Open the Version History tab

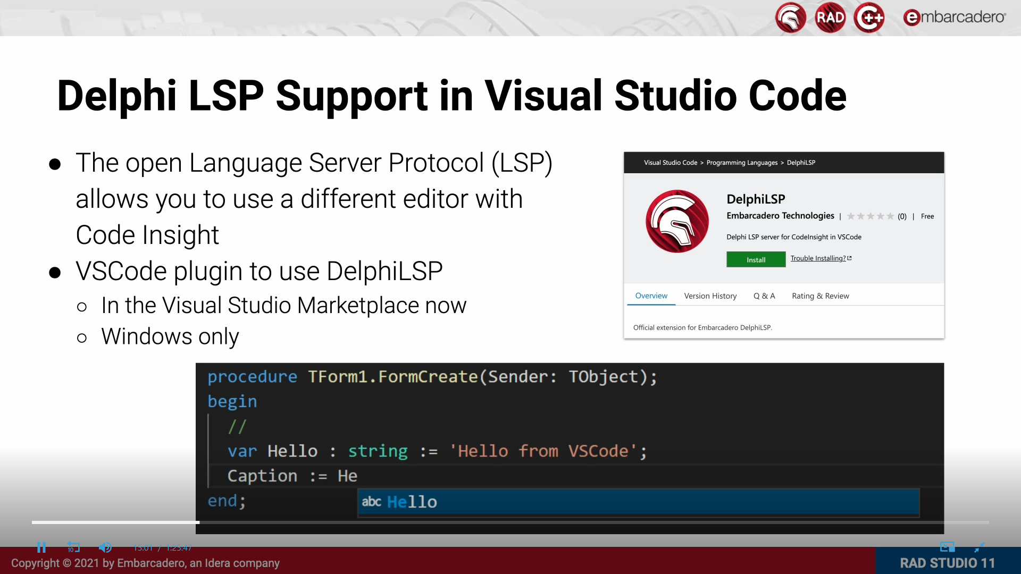[x=710, y=296]
